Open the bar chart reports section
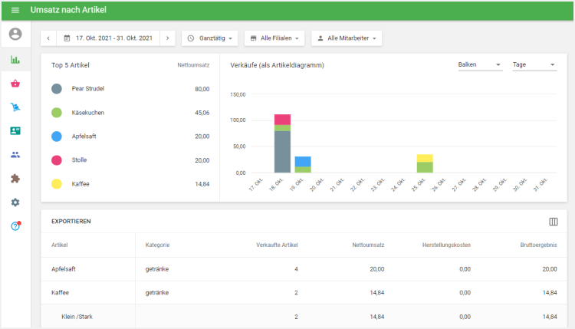Screen dimensions: 575x329 coord(15,59)
